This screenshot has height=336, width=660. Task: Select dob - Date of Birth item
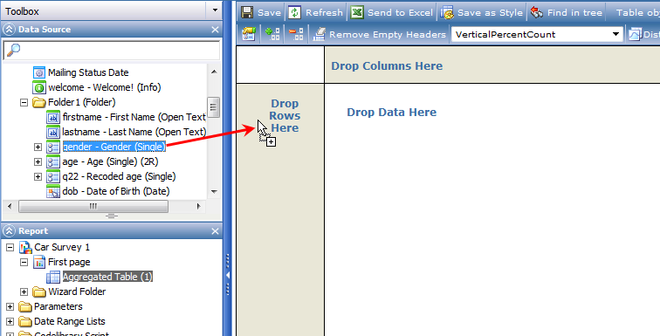click(116, 191)
